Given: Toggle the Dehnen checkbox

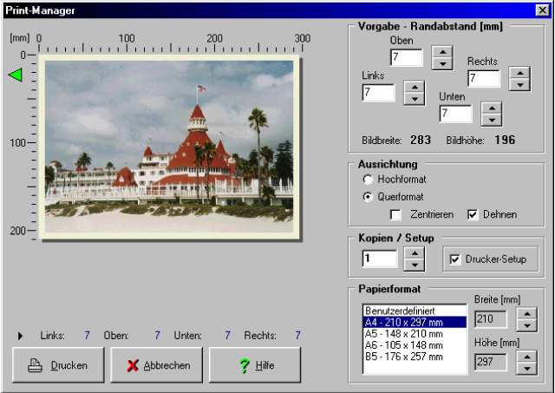Looking at the screenshot, I should (473, 214).
